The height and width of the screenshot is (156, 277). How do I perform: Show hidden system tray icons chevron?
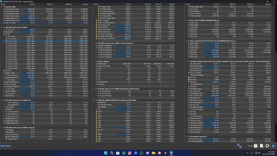point(247,153)
